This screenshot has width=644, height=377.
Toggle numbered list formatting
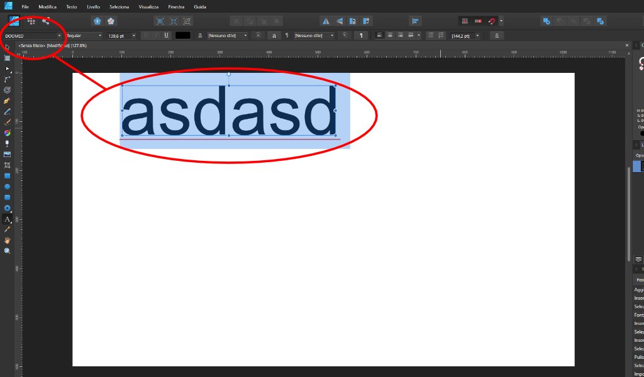pyautogui.click(x=441, y=36)
